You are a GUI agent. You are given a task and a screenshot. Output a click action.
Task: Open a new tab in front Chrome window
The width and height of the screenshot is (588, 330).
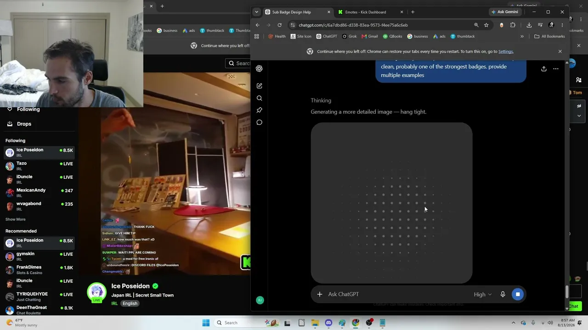(x=413, y=12)
